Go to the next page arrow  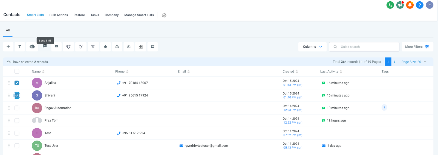394,62
